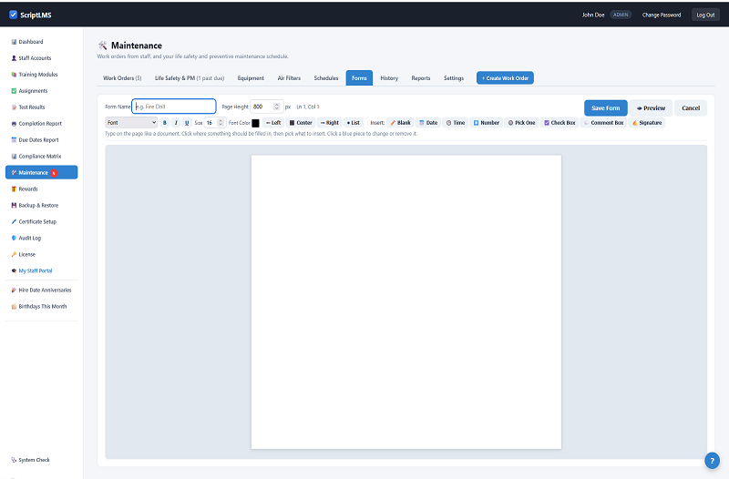The width and height of the screenshot is (729, 479).
Task: Click the Page Height spinner arrows
Action: pyautogui.click(x=277, y=107)
